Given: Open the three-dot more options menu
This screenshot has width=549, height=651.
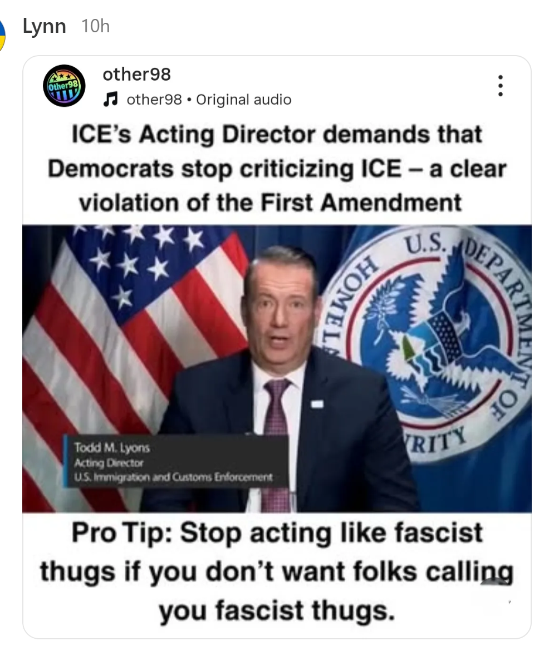Looking at the screenshot, I should (x=501, y=86).
